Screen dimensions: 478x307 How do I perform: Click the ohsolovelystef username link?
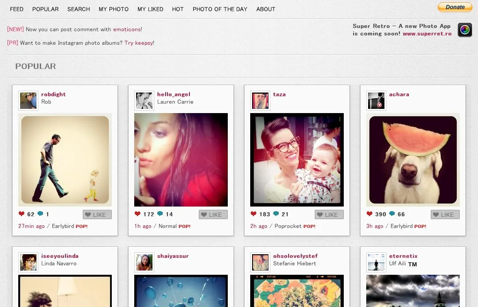(x=295, y=256)
